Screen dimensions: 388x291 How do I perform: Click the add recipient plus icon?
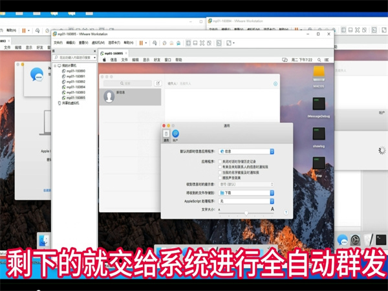(x=275, y=83)
